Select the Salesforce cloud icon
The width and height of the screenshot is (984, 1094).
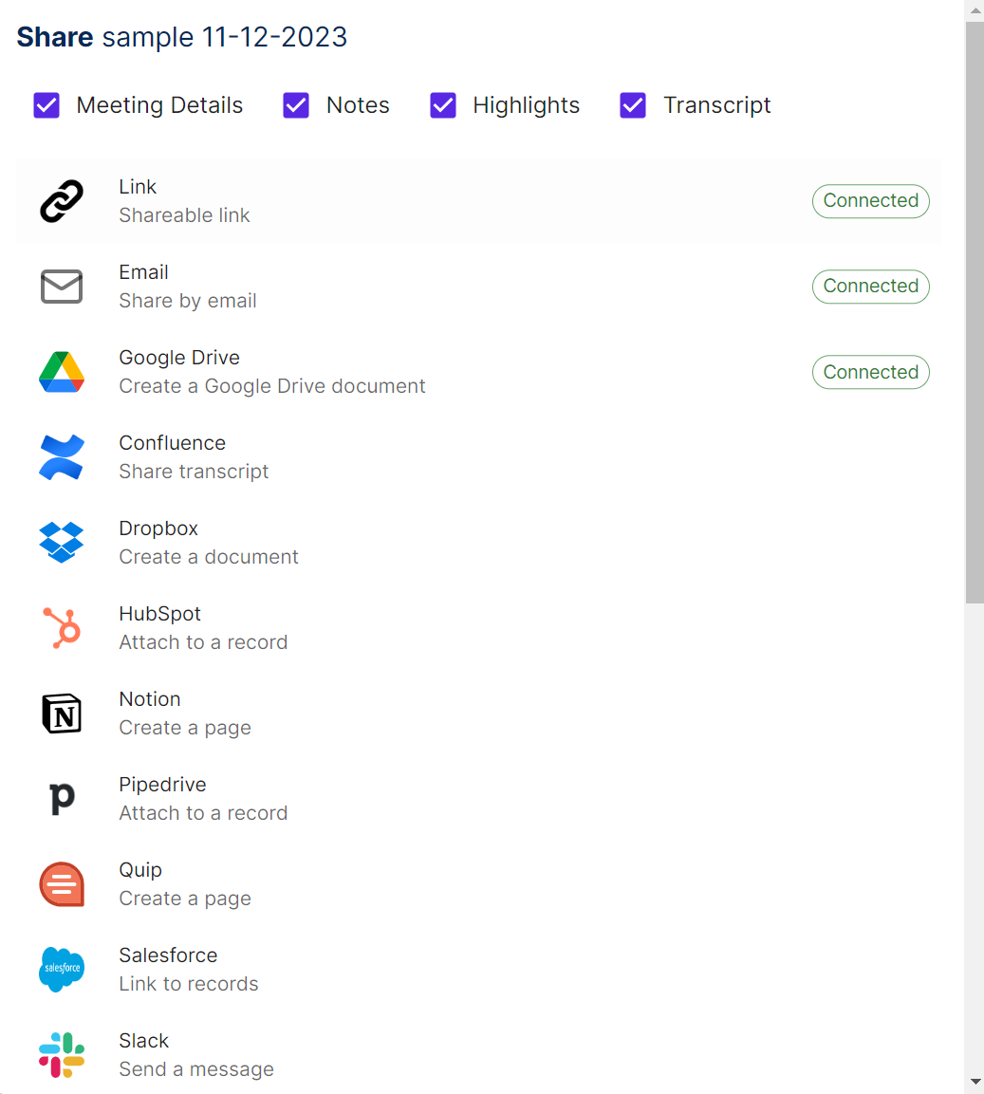pos(62,970)
